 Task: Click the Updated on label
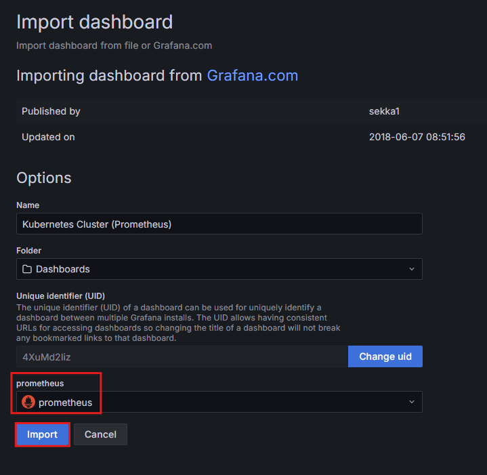49,137
